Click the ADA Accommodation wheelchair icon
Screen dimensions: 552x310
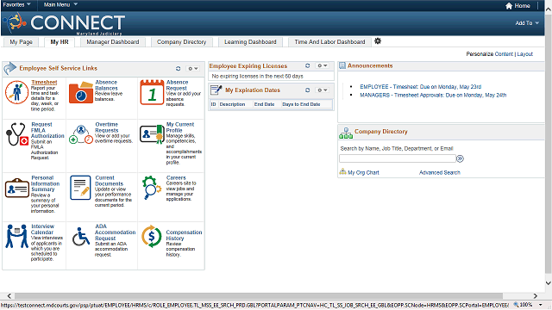click(81, 237)
